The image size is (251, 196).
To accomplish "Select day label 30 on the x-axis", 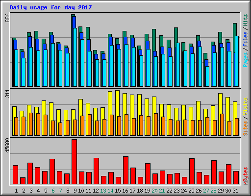I will click(x=228, y=191).
